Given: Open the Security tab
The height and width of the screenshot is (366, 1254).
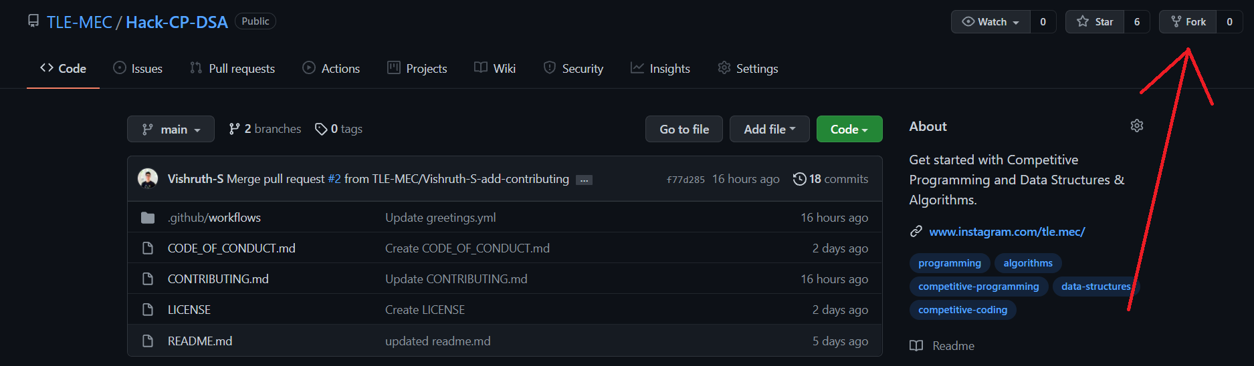Looking at the screenshot, I should point(573,68).
